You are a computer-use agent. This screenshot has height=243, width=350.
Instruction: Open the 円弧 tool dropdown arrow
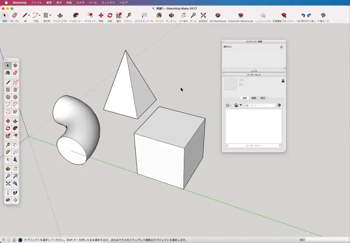[40, 15]
